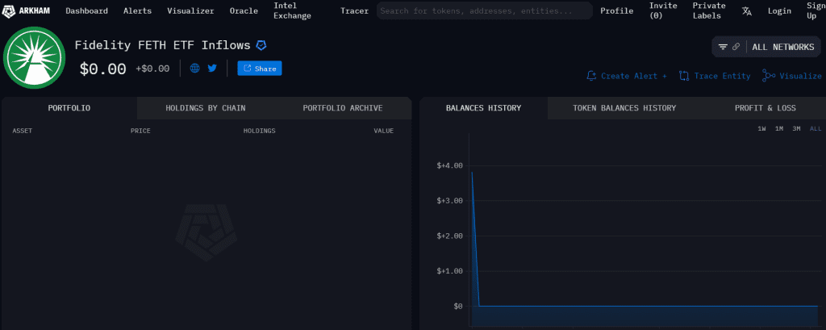Open the Profile page
The width and height of the screenshot is (826, 330).
(x=617, y=10)
